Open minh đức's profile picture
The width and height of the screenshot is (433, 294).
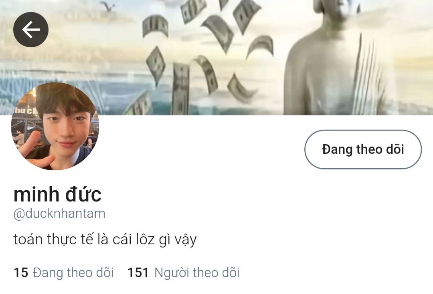pyautogui.click(x=55, y=126)
